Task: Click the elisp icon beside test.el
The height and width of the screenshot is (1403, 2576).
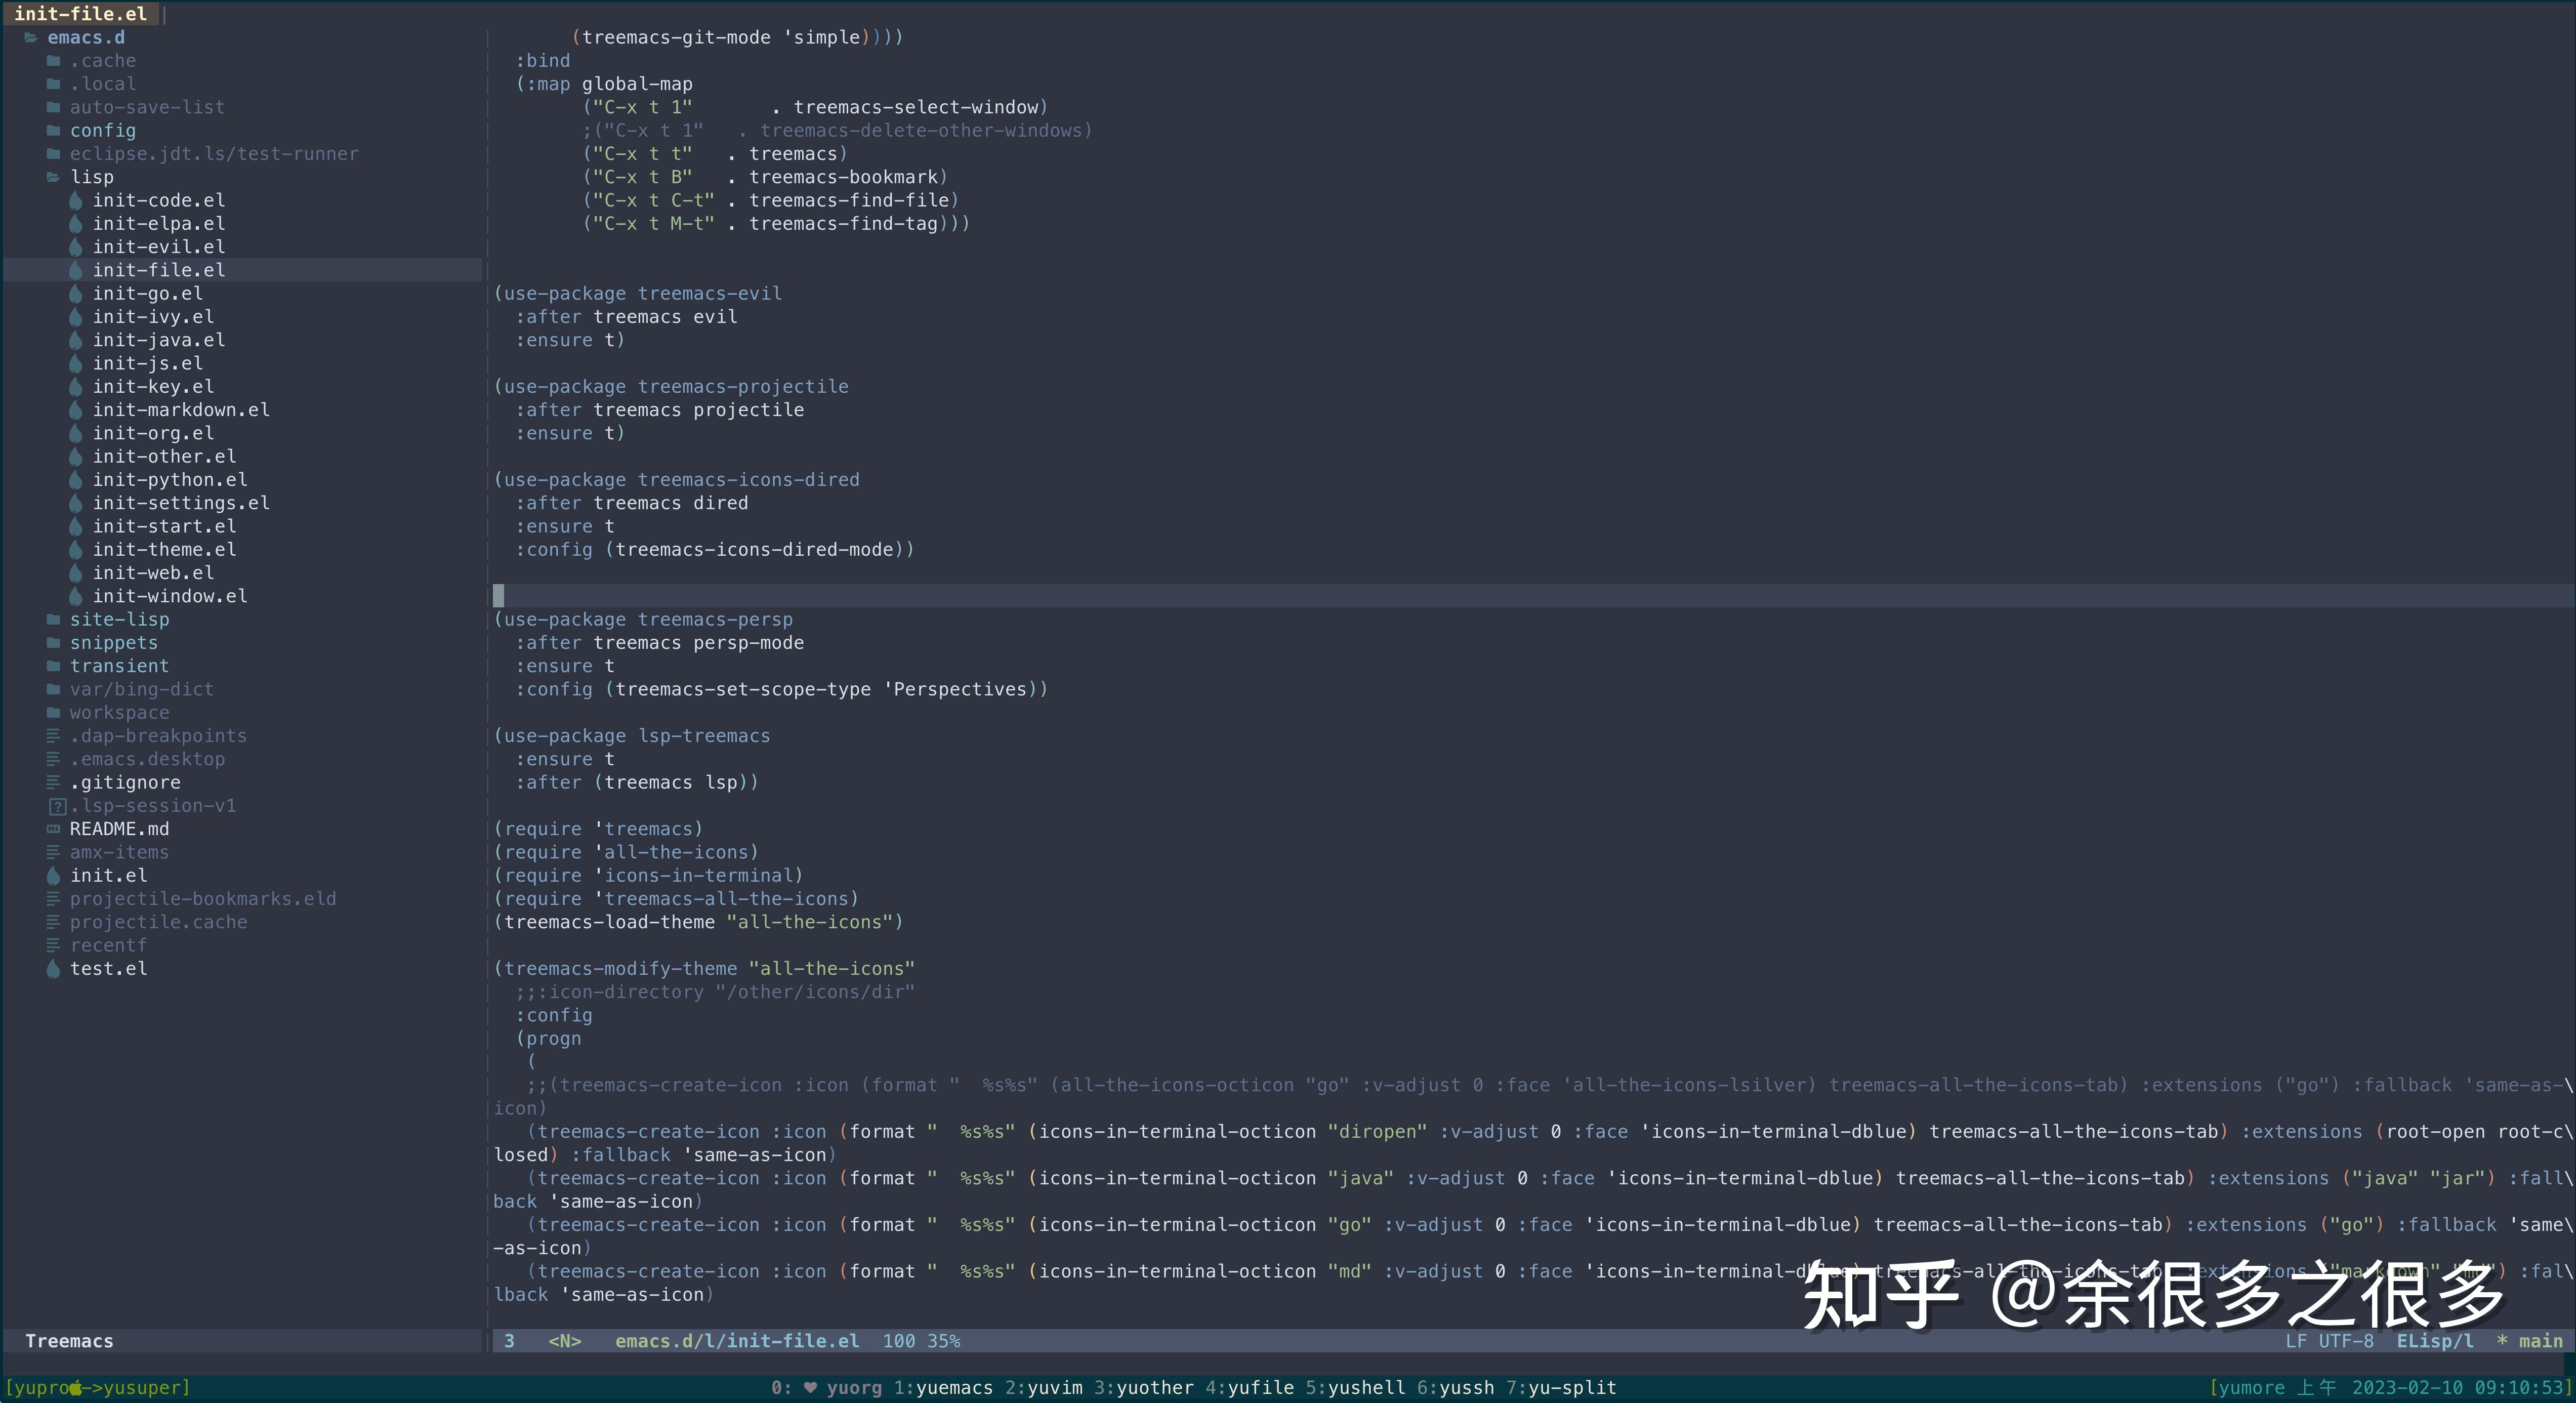Action: [x=53, y=969]
